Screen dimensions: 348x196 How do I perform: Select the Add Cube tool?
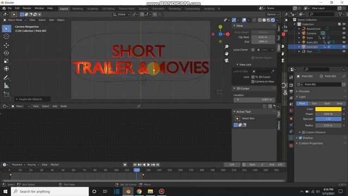7,94
